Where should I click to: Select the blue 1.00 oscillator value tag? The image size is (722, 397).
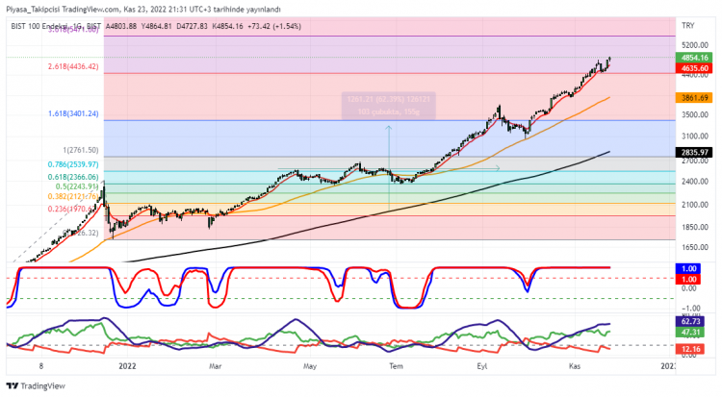688,268
